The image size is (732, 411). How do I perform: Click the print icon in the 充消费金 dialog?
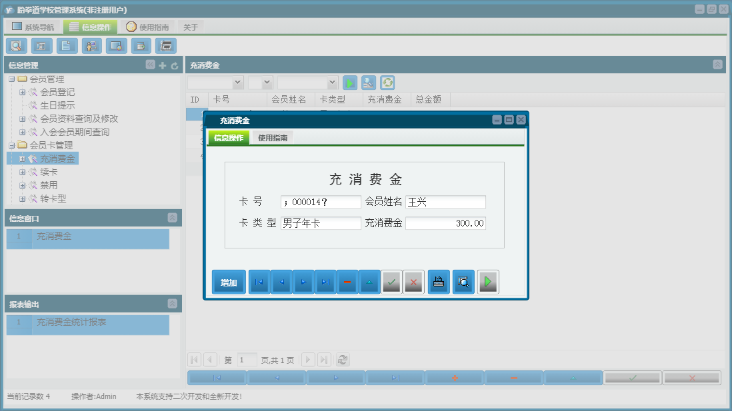coord(439,282)
